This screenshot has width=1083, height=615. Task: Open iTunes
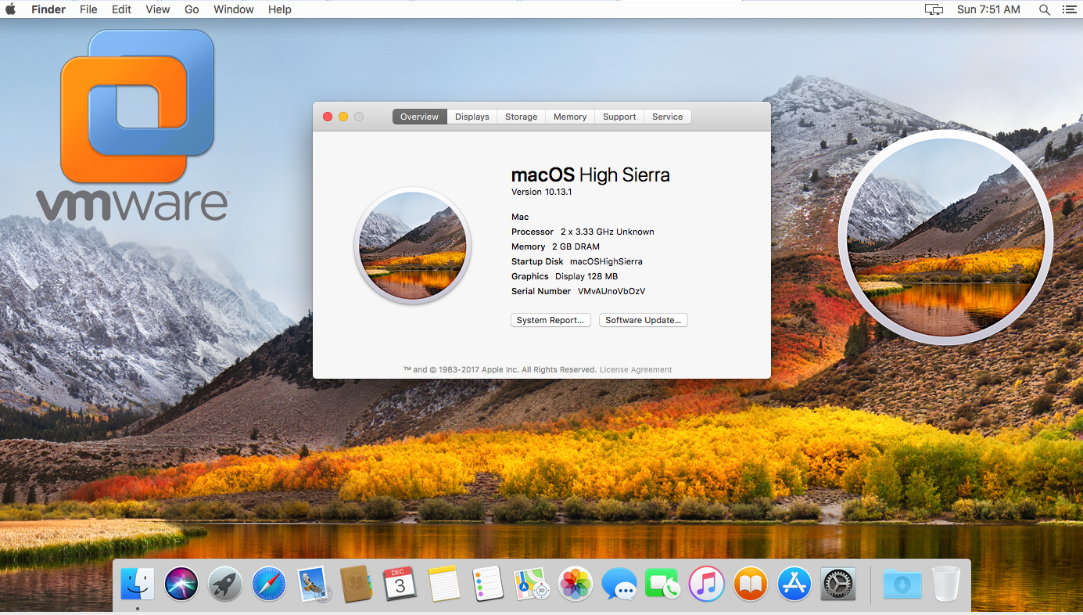point(706,584)
